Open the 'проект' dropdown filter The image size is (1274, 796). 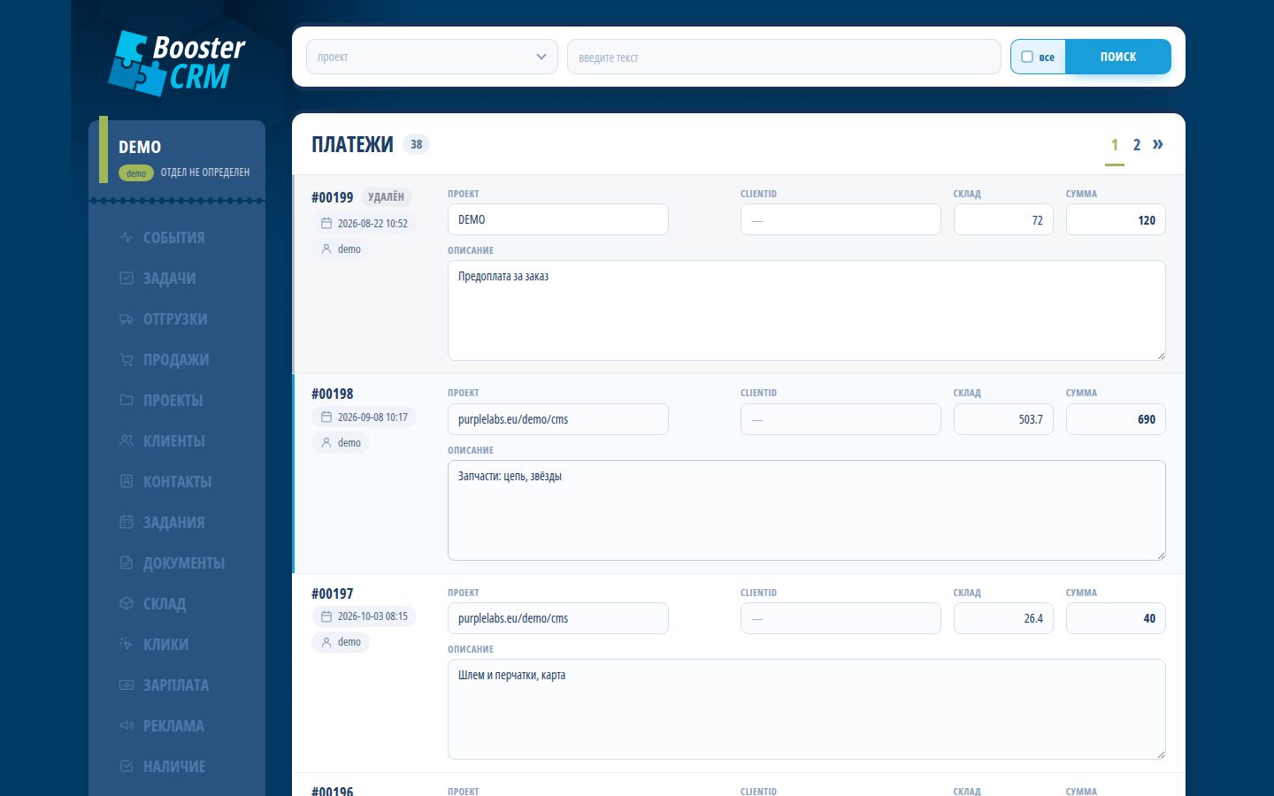[432, 57]
